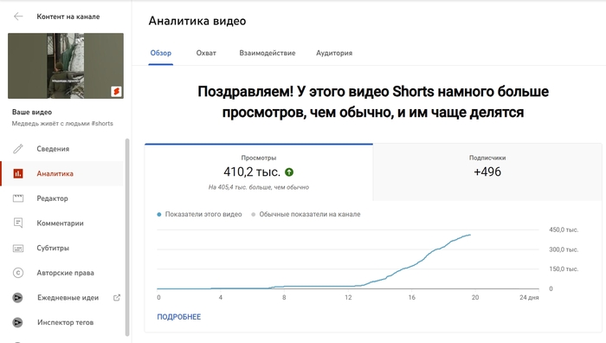Open the Редактор clapperboard icon
Image resolution: width=606 pixels, height=343 pixels.
point(18,198)
